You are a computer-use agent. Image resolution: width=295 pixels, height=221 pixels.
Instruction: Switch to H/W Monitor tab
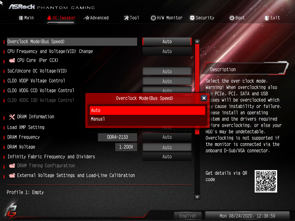pos(167,18)
